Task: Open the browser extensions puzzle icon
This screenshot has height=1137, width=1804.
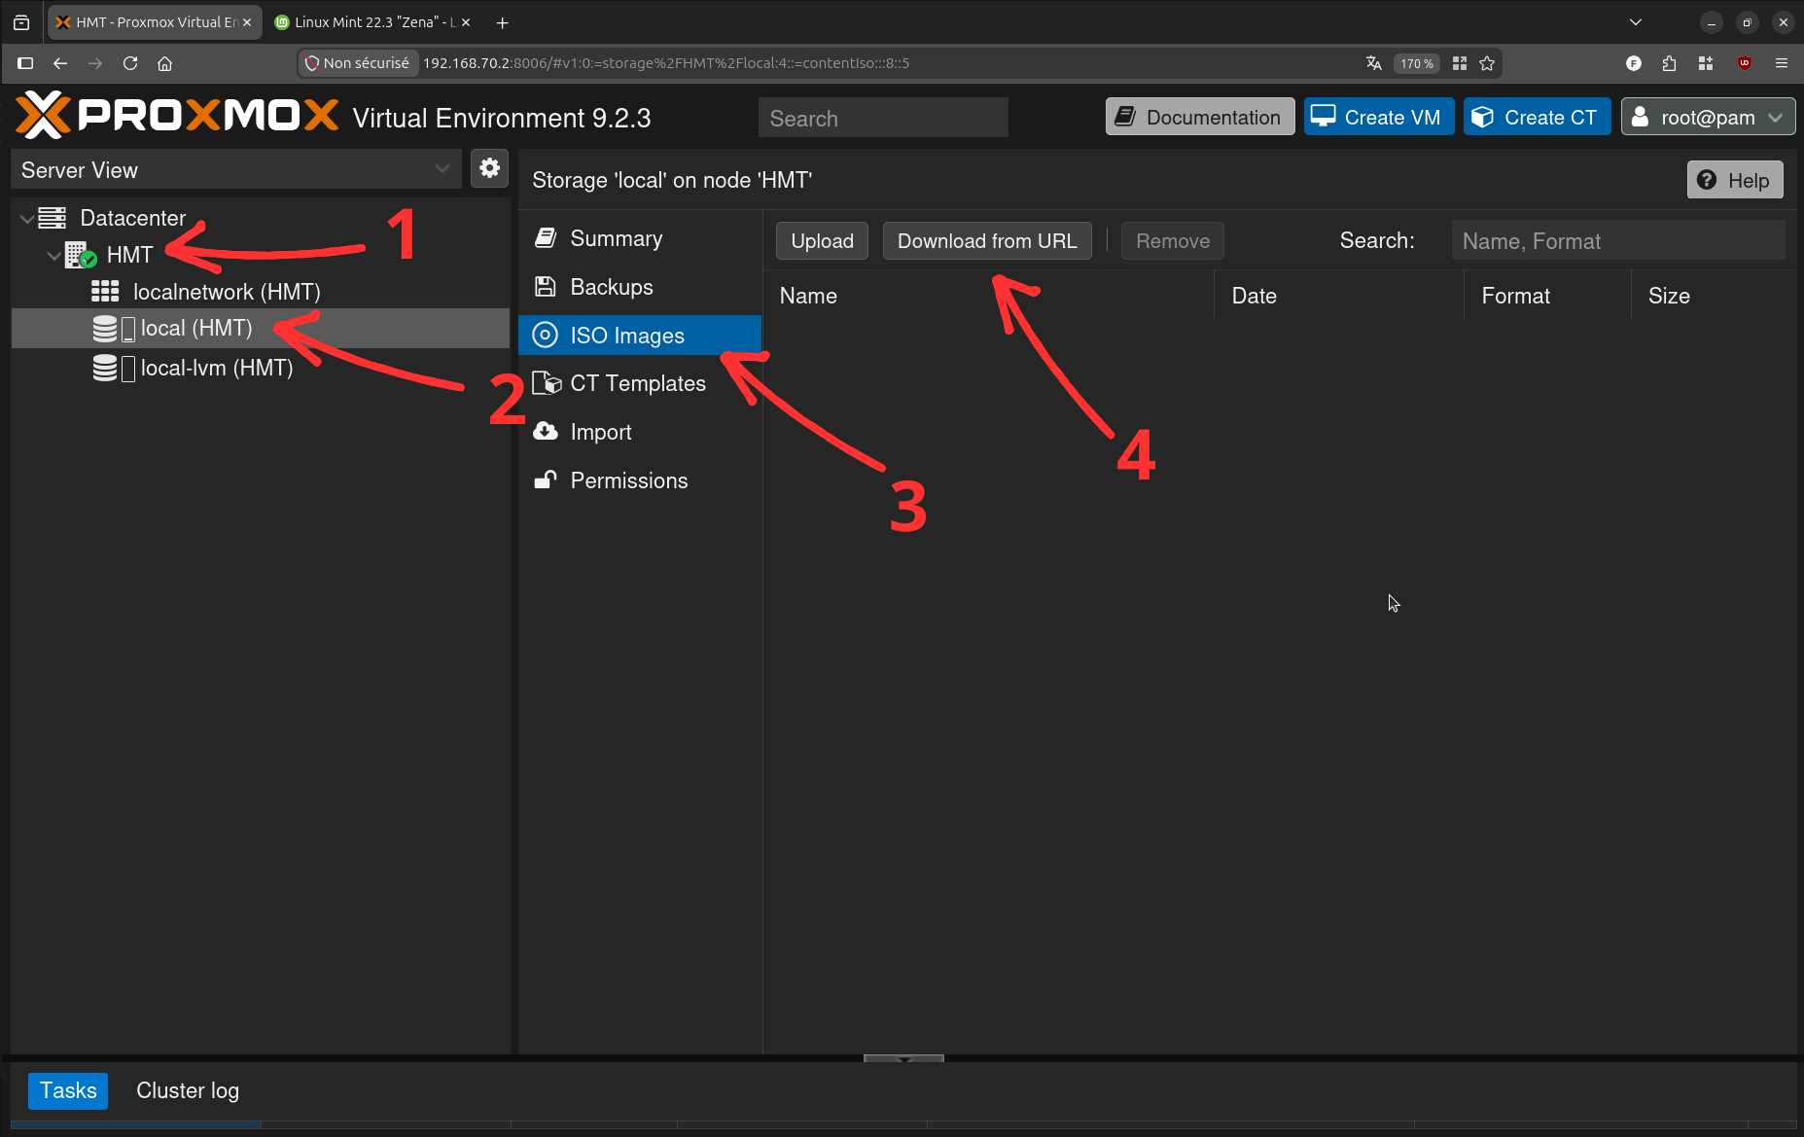Action: [x=1670, y=63]
